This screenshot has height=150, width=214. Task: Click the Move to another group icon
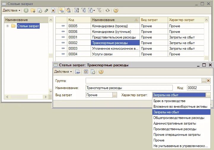click(68, 10)
